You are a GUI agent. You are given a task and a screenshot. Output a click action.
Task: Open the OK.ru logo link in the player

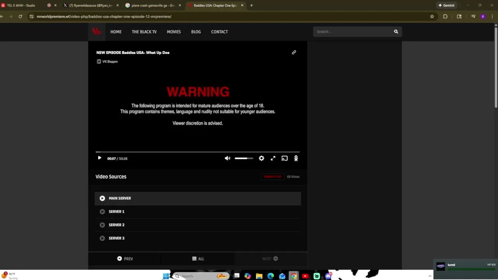296,158
